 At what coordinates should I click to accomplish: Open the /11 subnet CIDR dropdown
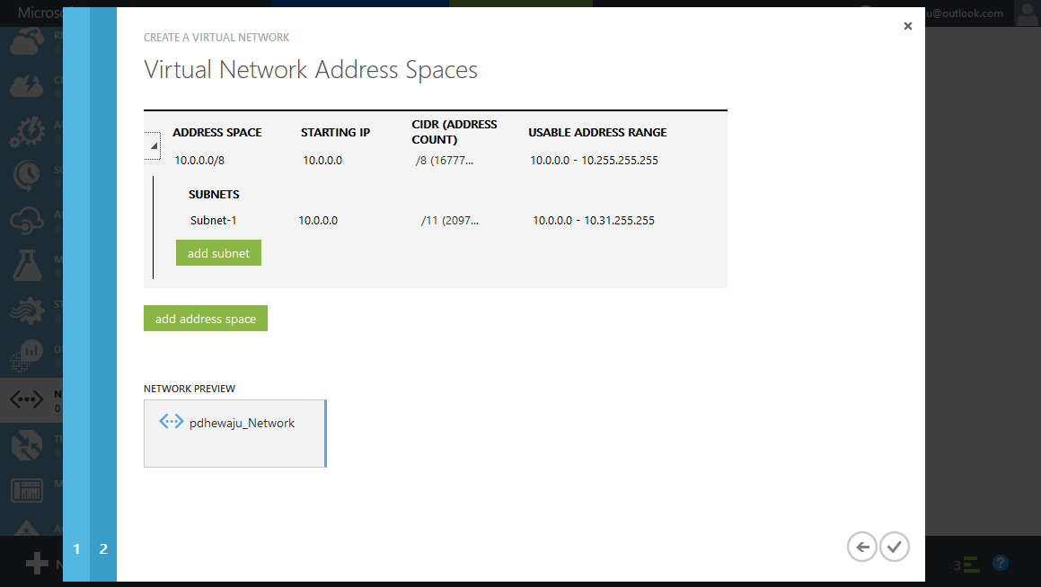coord(449,221)
